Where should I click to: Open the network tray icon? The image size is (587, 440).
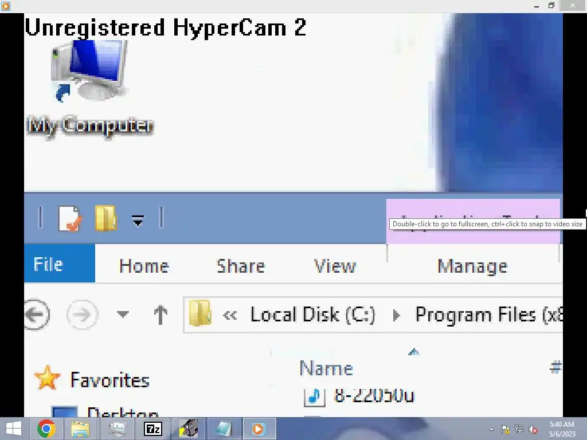click(519, 429)
